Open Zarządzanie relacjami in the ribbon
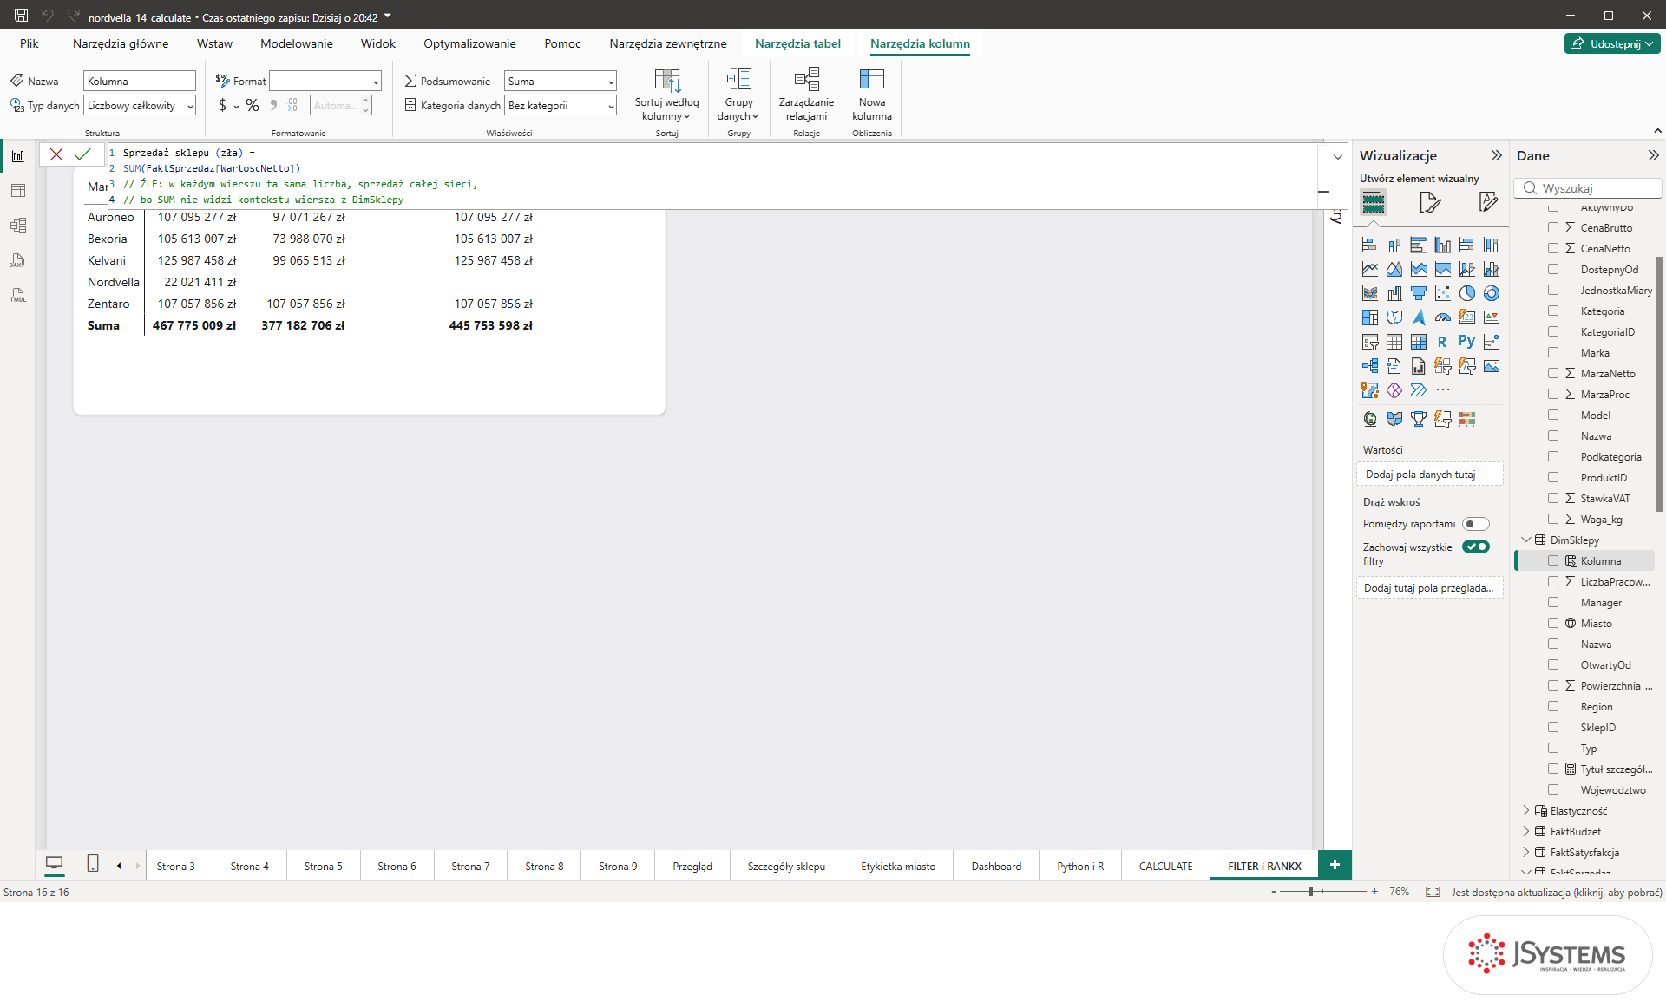Image resolution: width=1666 pixels, height=1008 pixels. tap(806, 95)
